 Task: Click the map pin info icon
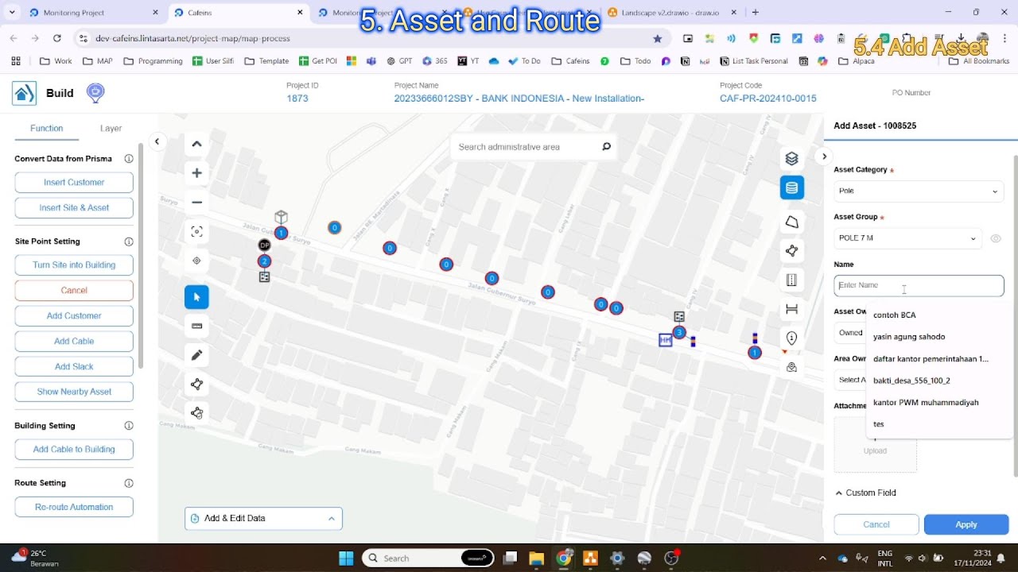click(791, 338)
